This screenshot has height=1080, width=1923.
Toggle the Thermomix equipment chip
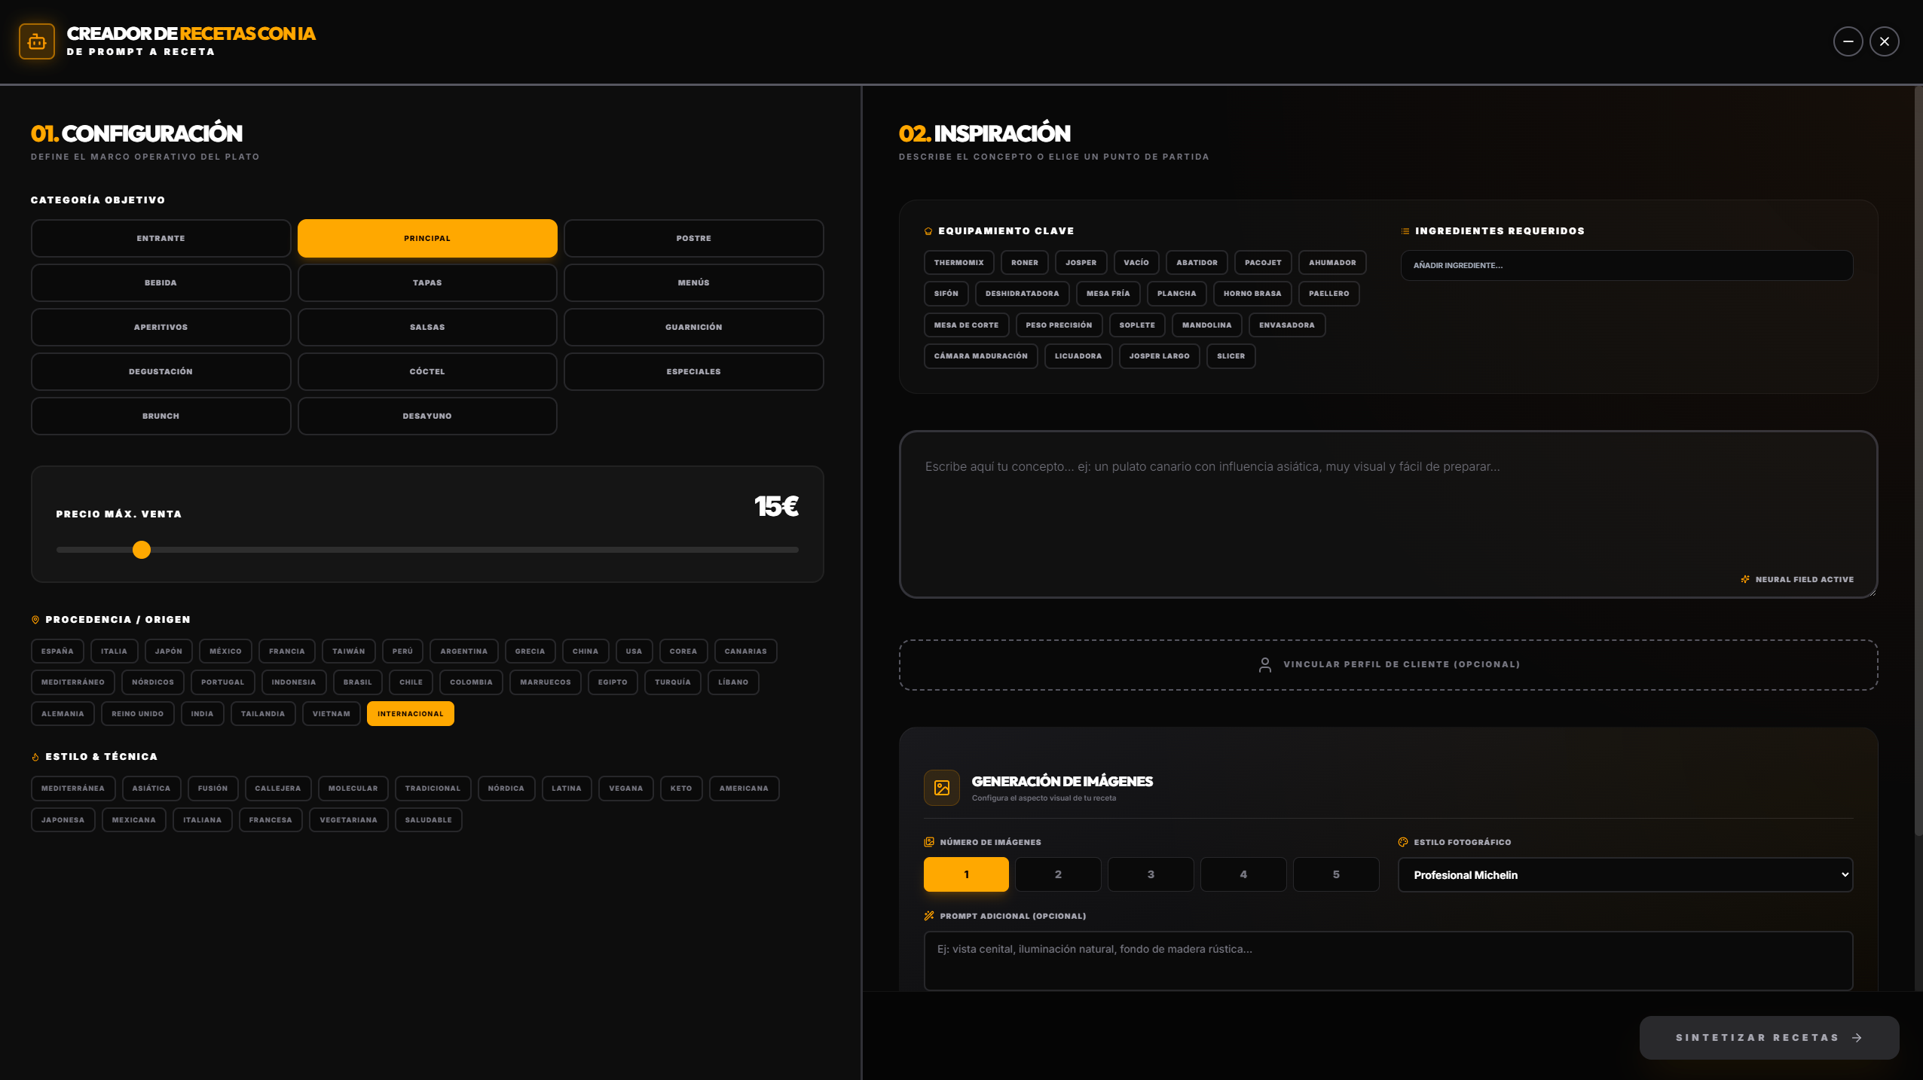coord(958,263)
